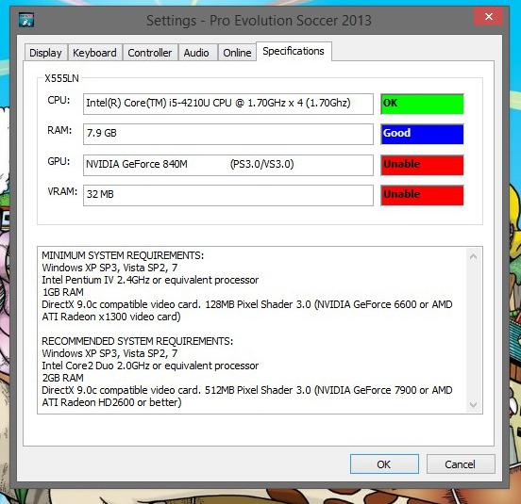Switch to the Display tab
521x504 pixels.
click(46, 53)
